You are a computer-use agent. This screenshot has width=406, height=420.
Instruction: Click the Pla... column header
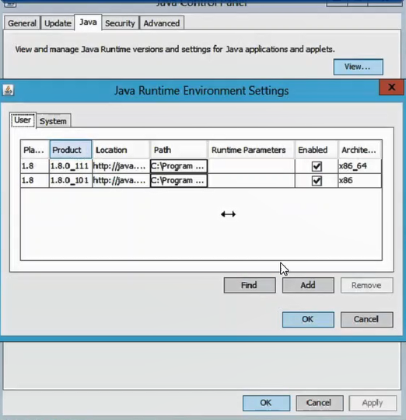coord(35,150)
